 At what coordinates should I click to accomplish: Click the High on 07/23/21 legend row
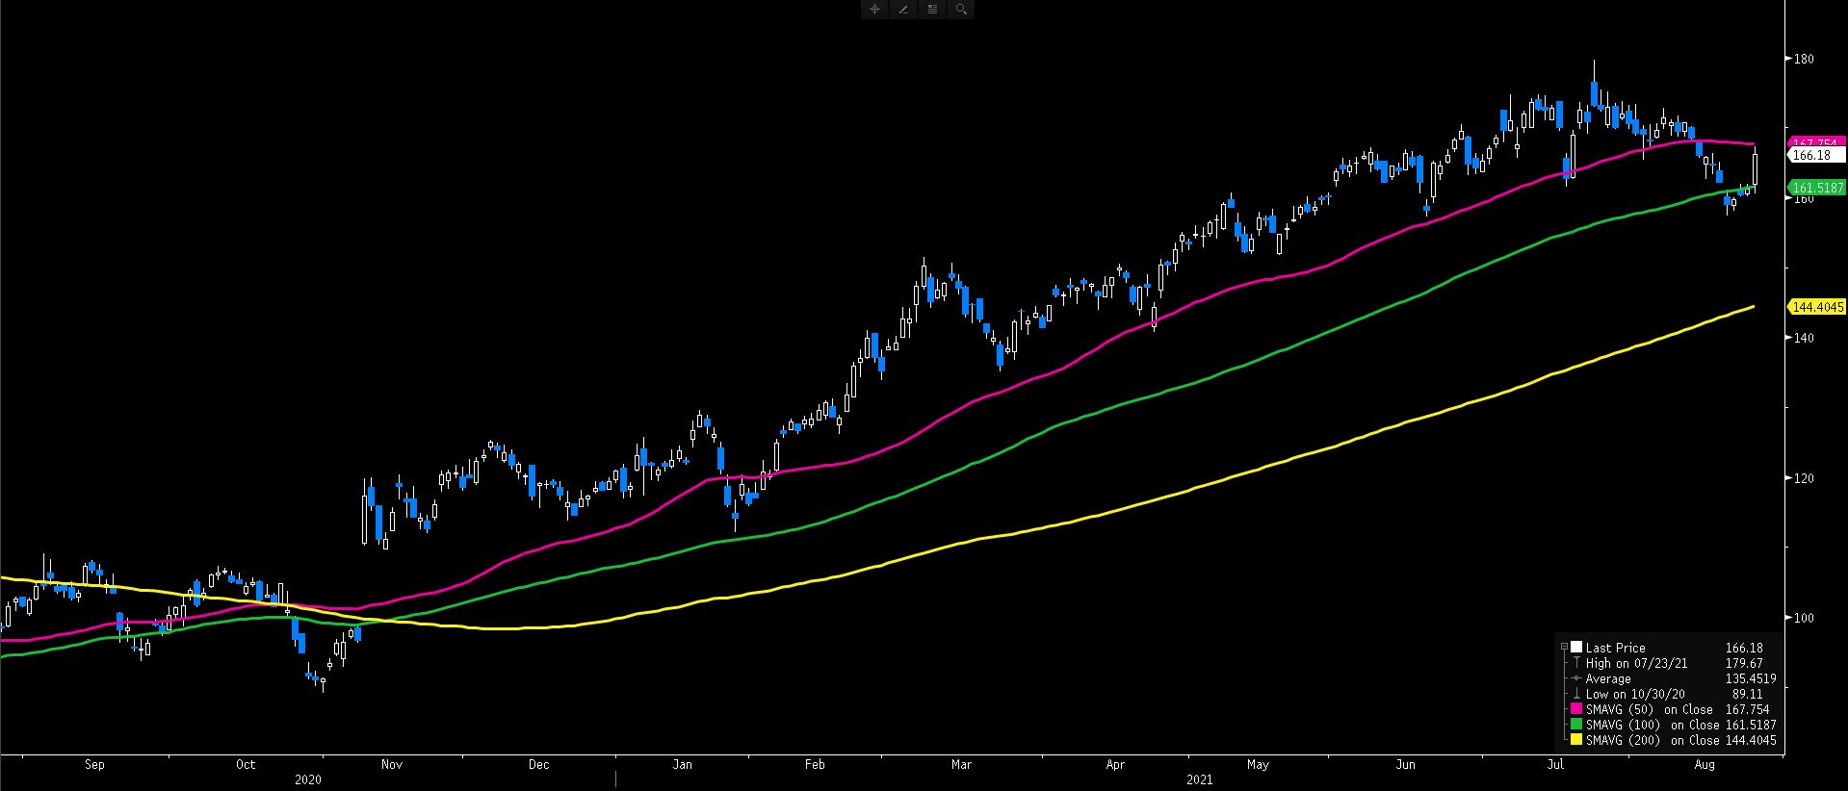click(x=1636, y=663)
